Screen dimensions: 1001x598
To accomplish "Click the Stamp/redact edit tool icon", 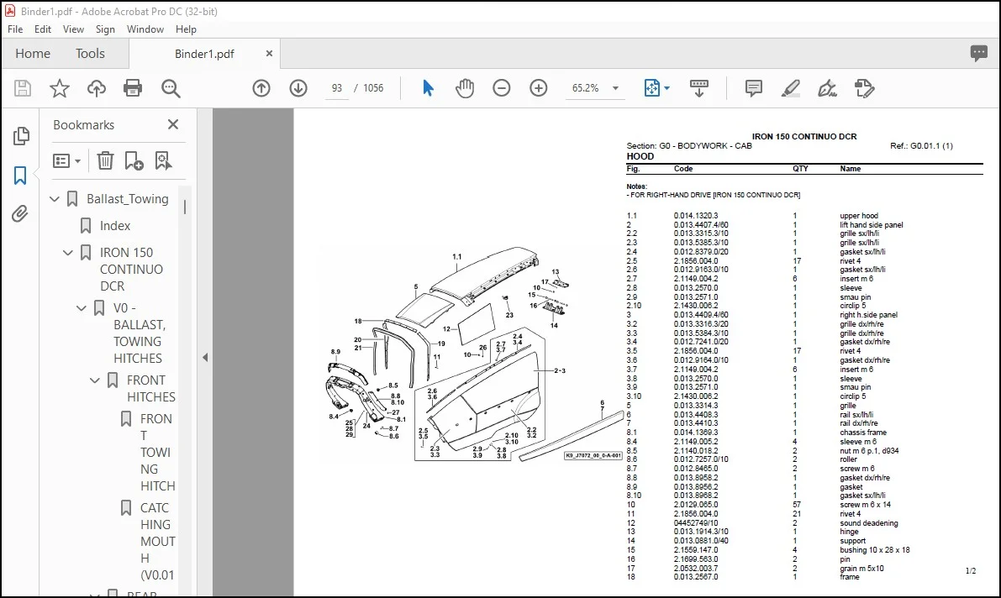I will pyautogui.click(x=864, y=88).
